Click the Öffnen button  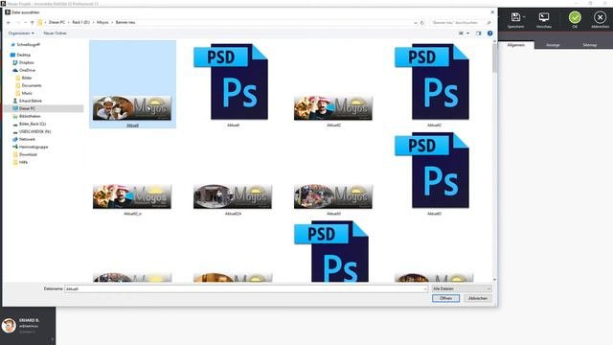tap(445, 298)
